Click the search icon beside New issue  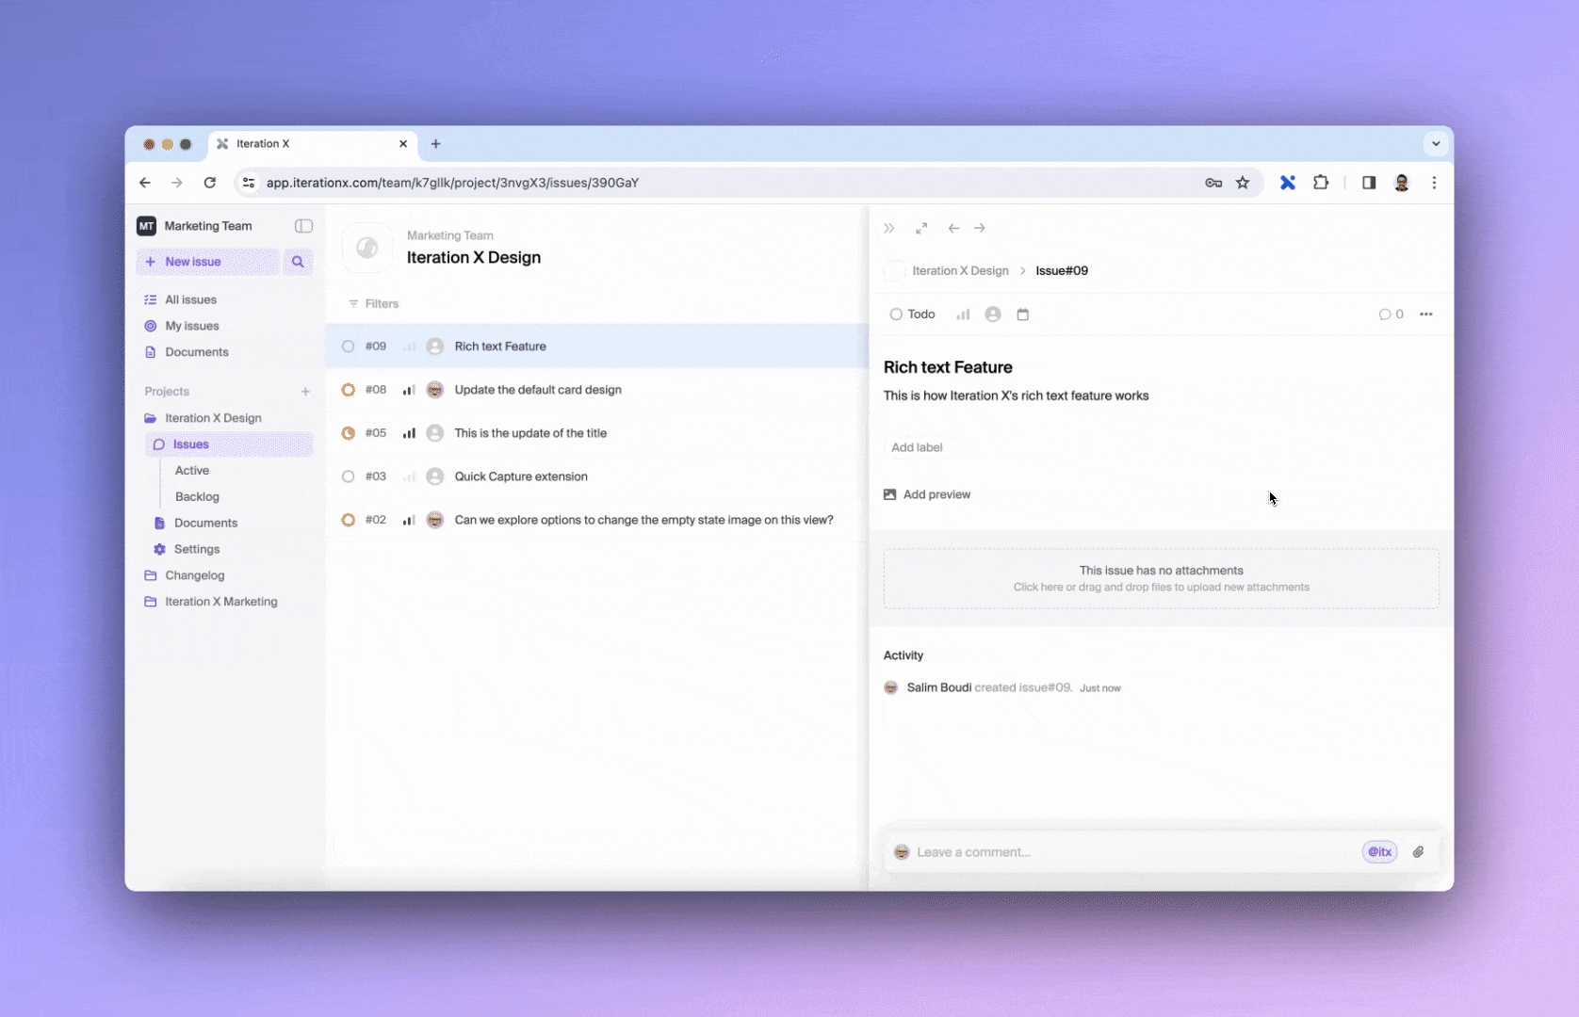(x=298, y=262)
